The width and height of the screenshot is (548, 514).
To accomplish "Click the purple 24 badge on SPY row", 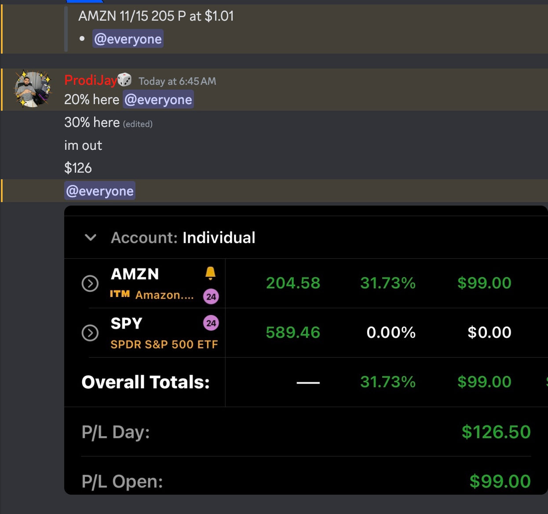I will (x=211, y=323).
